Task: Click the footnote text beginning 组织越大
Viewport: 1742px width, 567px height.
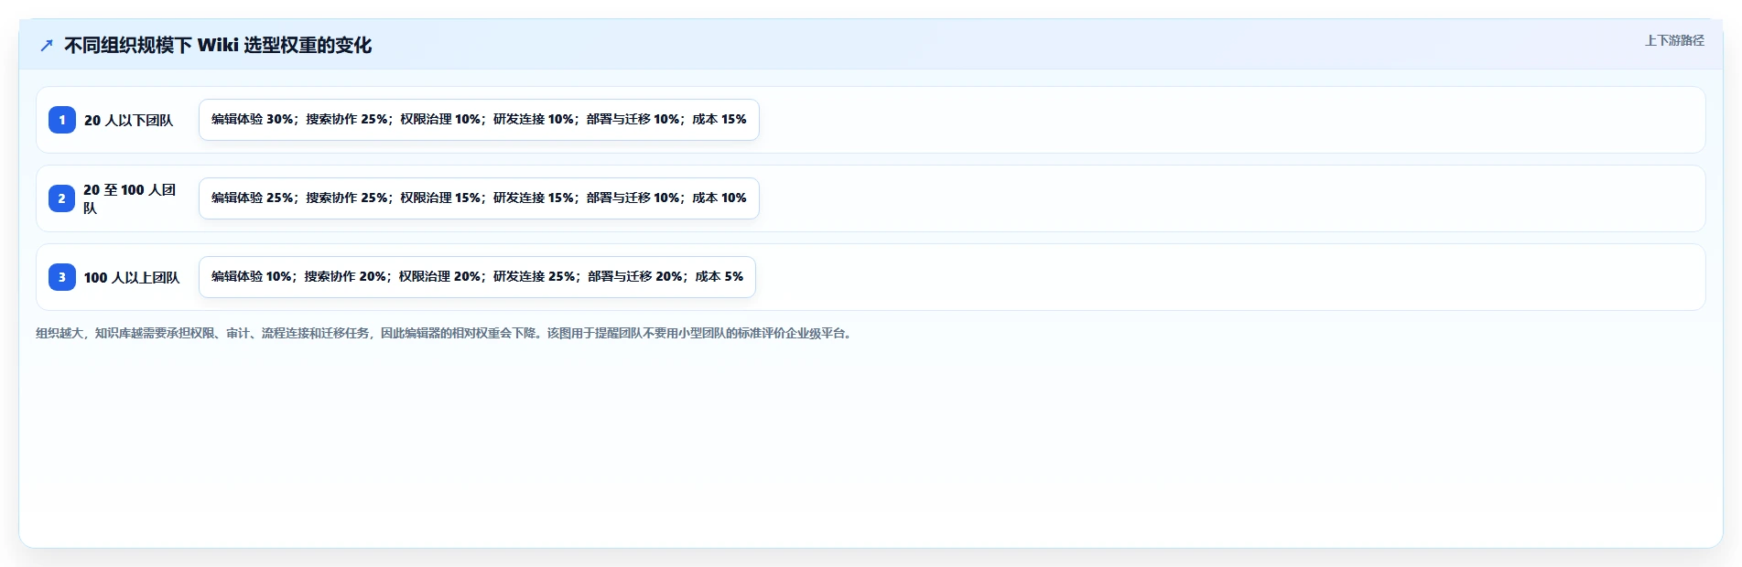Action: pyautogui.click(x=445, y=333)
